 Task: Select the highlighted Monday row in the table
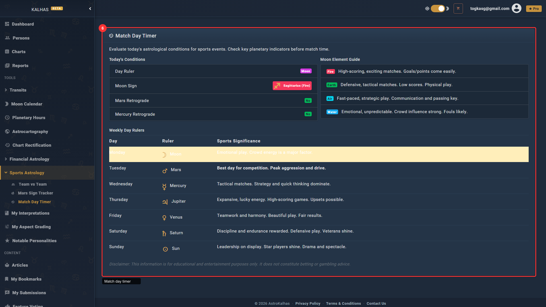click(x=318, y=154)
